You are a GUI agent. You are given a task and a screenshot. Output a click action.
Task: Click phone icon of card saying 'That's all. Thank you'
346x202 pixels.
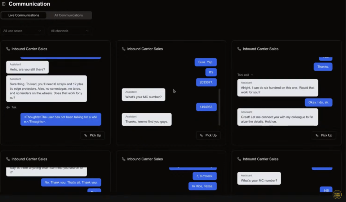(8, 159)
